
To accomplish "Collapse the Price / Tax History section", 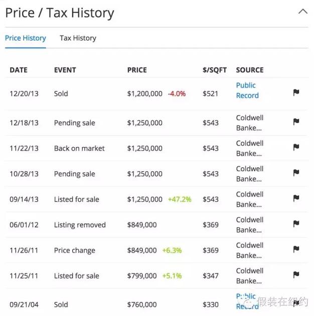I will (302, 12).
